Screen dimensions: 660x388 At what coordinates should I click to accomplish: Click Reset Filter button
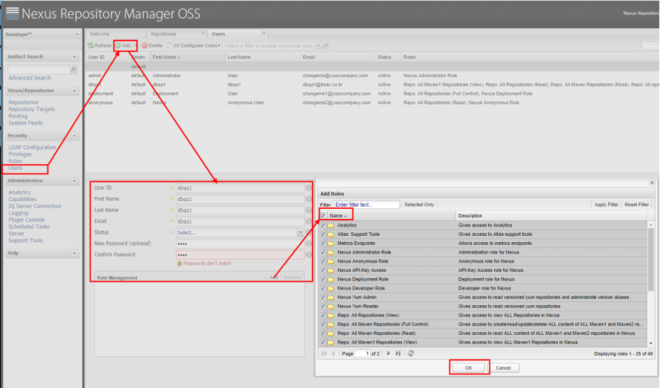637,205
